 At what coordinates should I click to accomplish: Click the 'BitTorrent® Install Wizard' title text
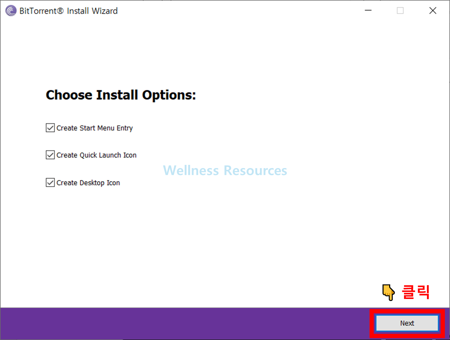[68, 11]
